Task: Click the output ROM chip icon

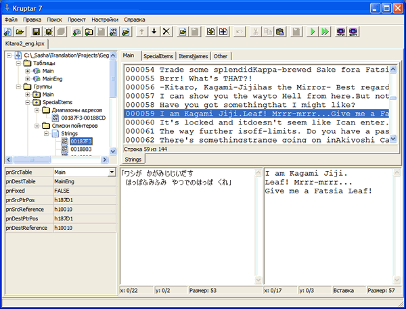Action: coord(353,32)
